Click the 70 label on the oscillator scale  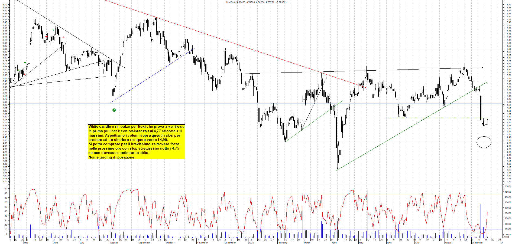click(x=6, y=202)
